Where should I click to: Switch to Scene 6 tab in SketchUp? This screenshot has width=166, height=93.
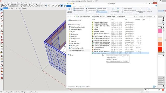click(x=25, y=8)
